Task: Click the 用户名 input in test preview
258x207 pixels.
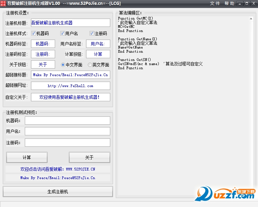Action: [67, 131]
